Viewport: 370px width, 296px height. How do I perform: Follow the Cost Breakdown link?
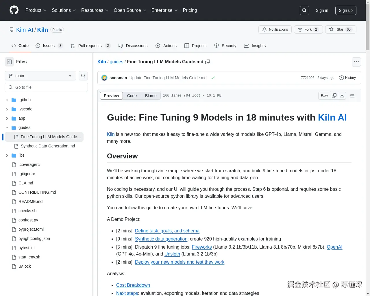click(x=133, y=285)
